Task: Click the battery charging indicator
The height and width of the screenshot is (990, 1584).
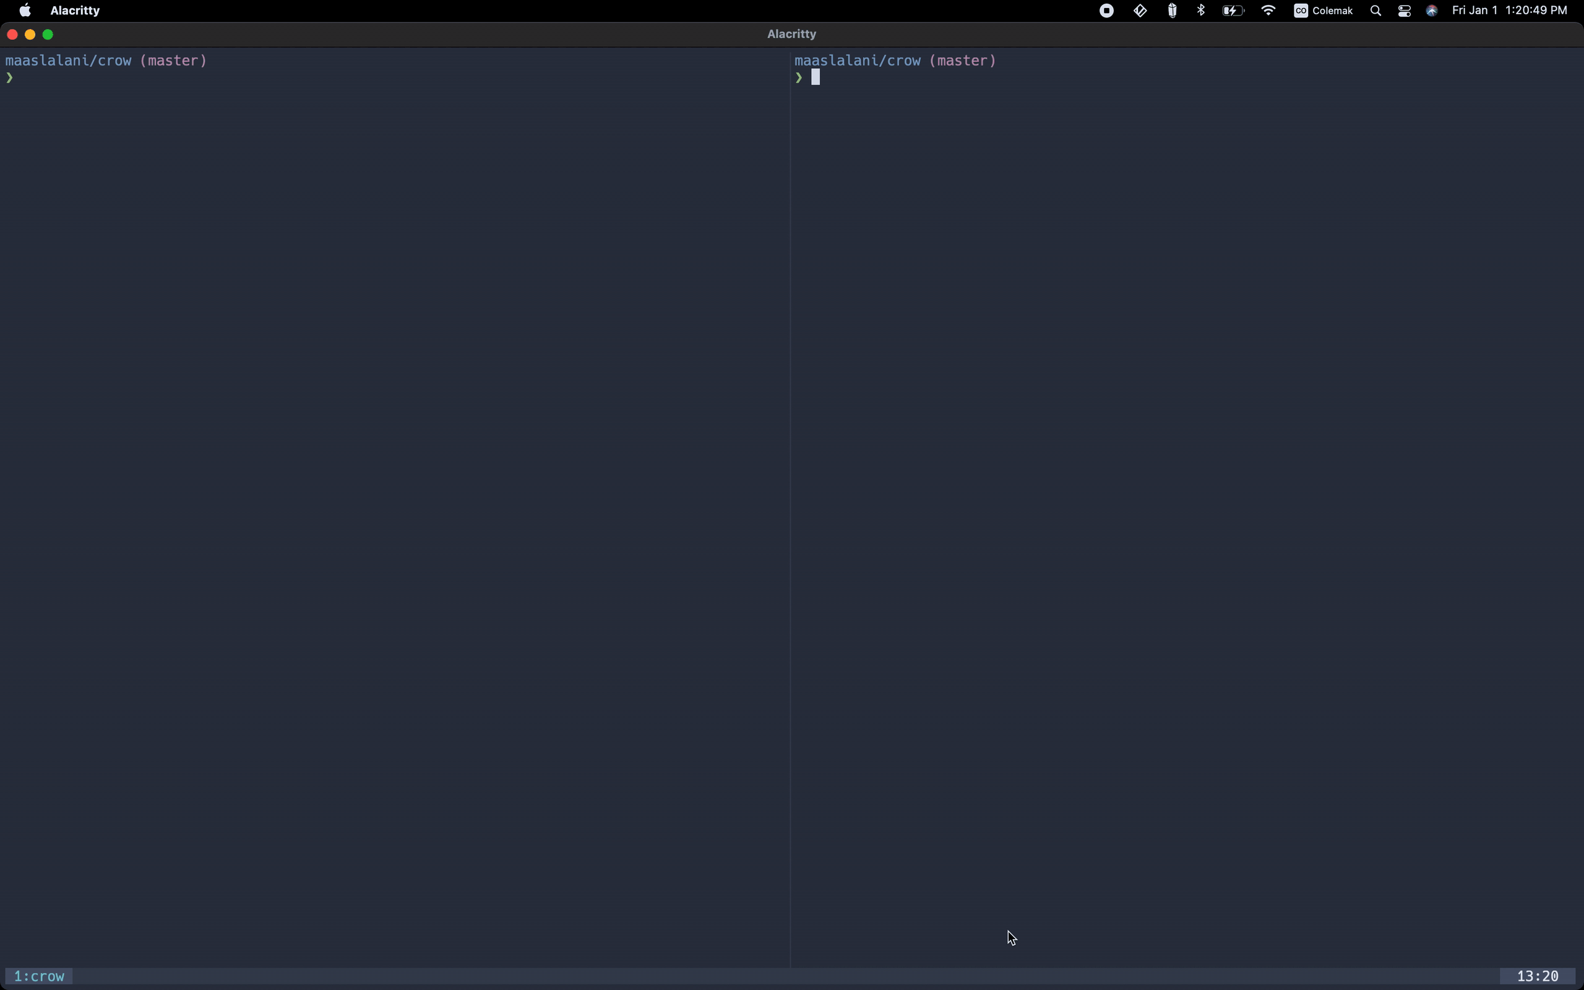Action: tap(1233, 11)
